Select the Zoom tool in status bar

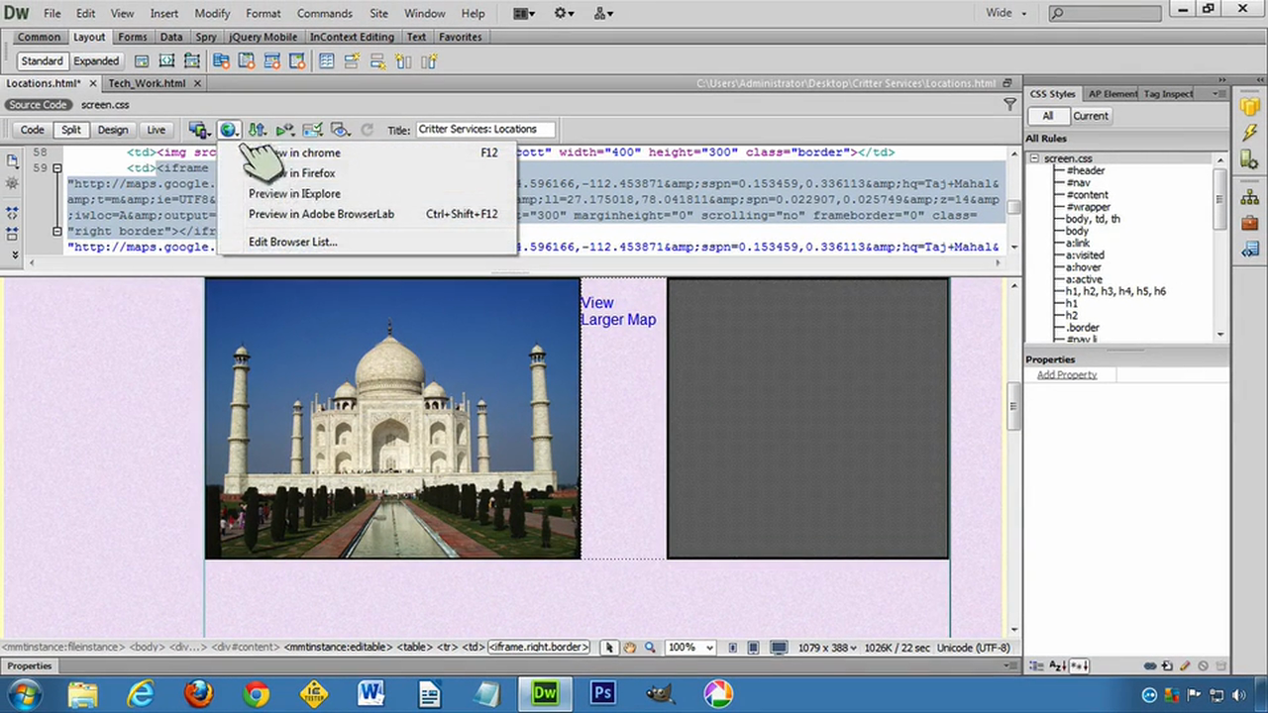pyautogui.click(x=650, y=648)
